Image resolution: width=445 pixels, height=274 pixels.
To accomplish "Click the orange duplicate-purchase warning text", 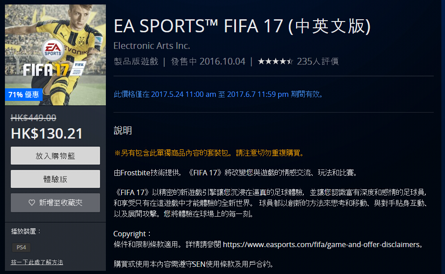I will [209, 153].
